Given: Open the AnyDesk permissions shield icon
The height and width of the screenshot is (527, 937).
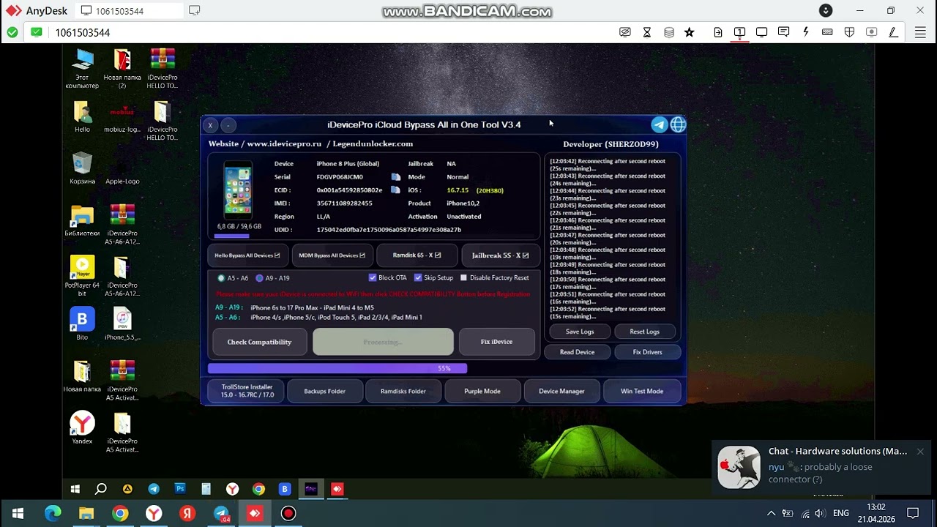Looking at the screenshot, I should (849, 32).
